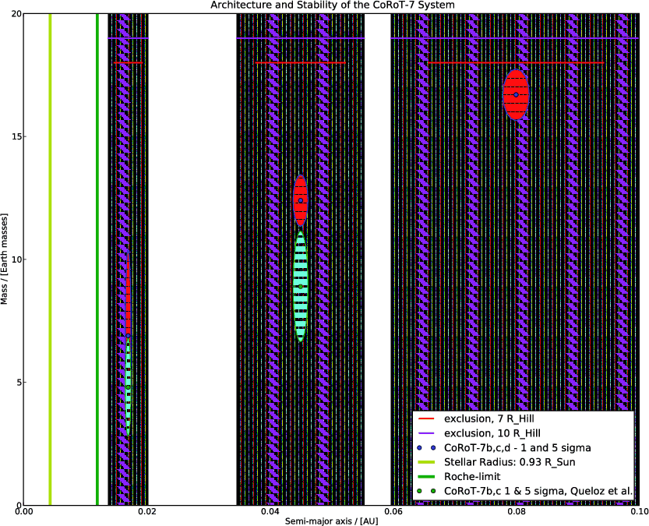Click the blue dot markers in the legend
649x526 pixels.
[426, 448]
